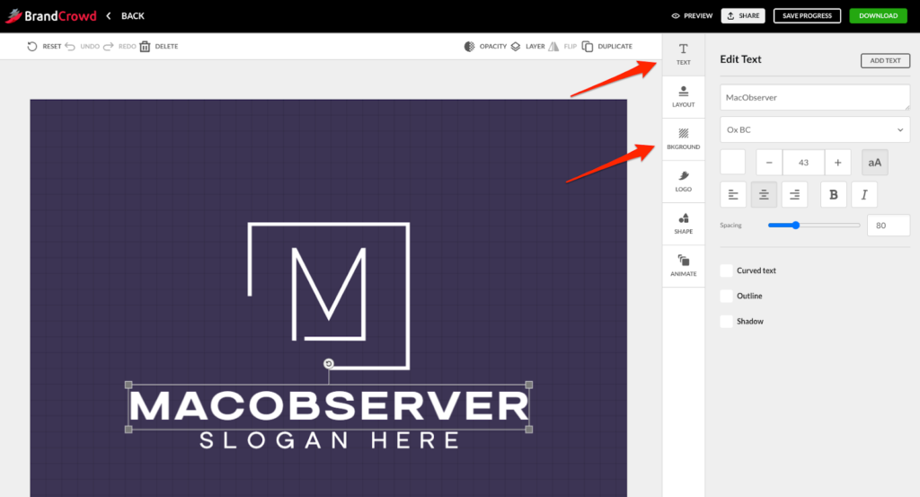Click the rotate handle above the text
920x497 pixels.
(329, 364)
